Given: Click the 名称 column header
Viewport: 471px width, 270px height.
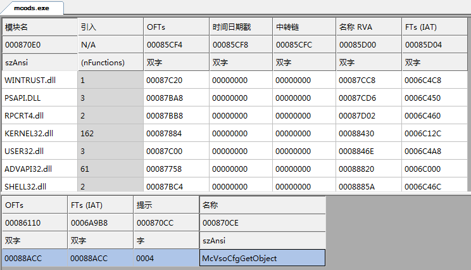Looking at the screenshot, I should (x=263, y=205).
